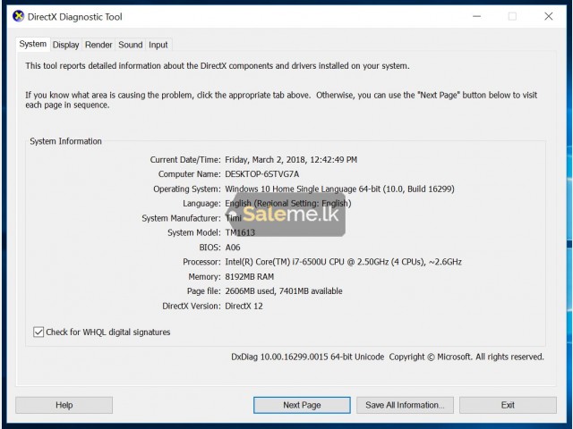Click the 'Current Date/Time:' label
This screenshot has width=573, height=429.
pos(185,160)
